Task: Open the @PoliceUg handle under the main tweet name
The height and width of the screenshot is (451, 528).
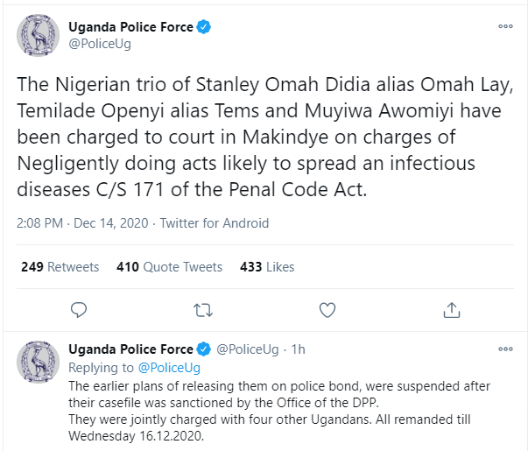Action: [x=99, y=45]
